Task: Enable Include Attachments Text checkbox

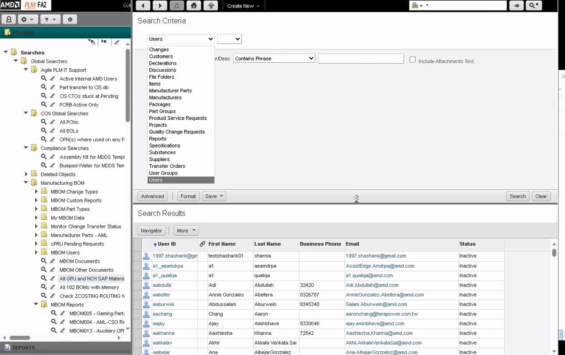Action: (412, 60)
